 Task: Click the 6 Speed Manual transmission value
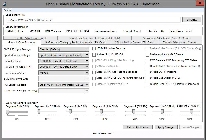click(x=132, y=31)
